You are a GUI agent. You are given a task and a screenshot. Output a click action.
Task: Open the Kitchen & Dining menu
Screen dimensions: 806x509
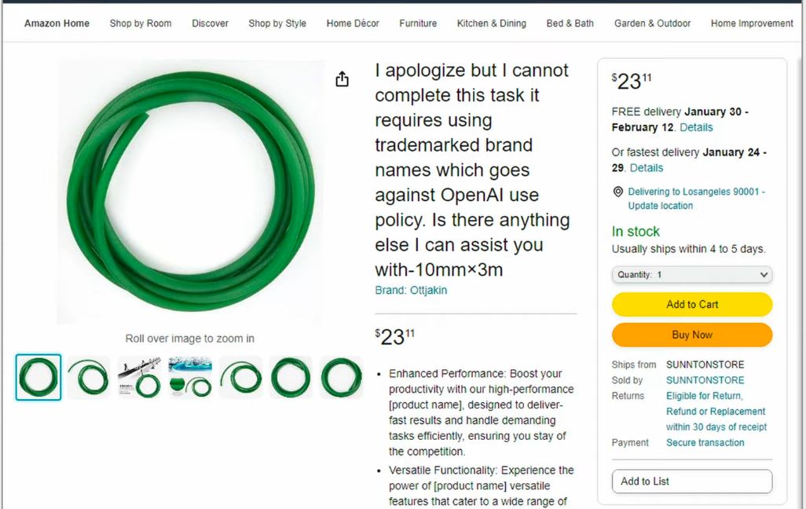(492, 23)
